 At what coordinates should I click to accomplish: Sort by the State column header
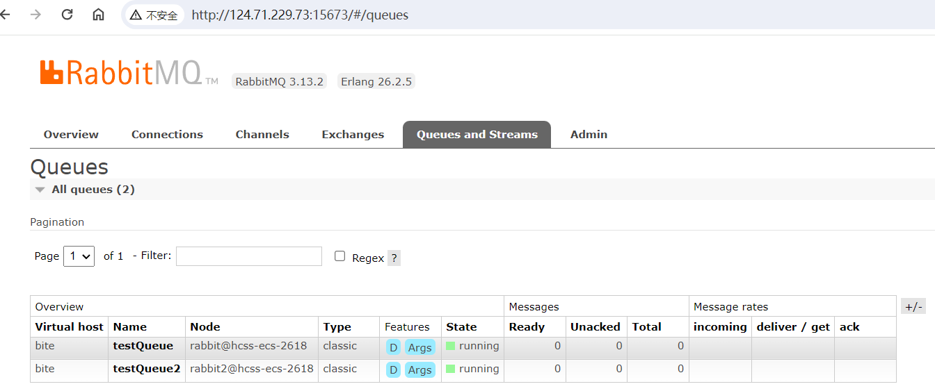[x=461, y=327]
